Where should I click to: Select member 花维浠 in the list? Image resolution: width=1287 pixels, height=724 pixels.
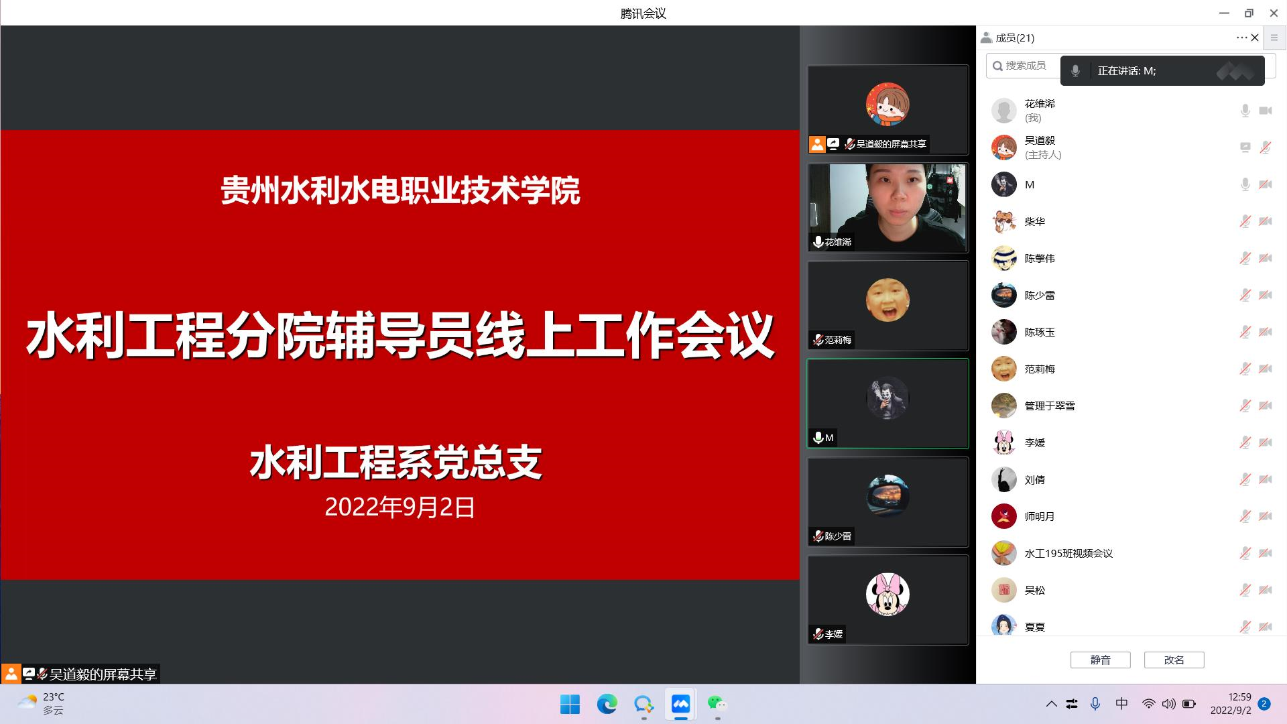(x=1131, y=111)
